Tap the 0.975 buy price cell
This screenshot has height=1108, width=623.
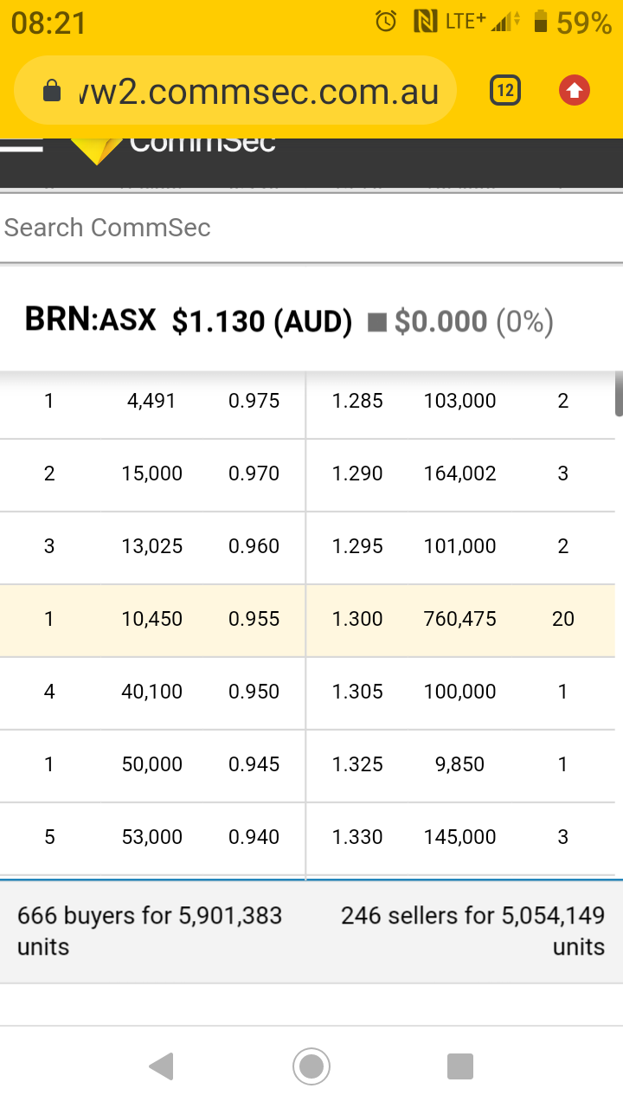(x=254, y=401)
